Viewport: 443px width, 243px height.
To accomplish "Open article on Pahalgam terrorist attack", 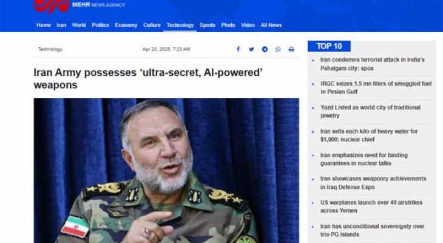I will pyautogui.click(x=373, y=64).
